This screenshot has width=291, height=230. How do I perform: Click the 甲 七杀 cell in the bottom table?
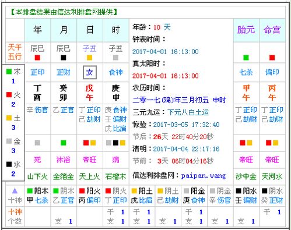click(37, 200)
